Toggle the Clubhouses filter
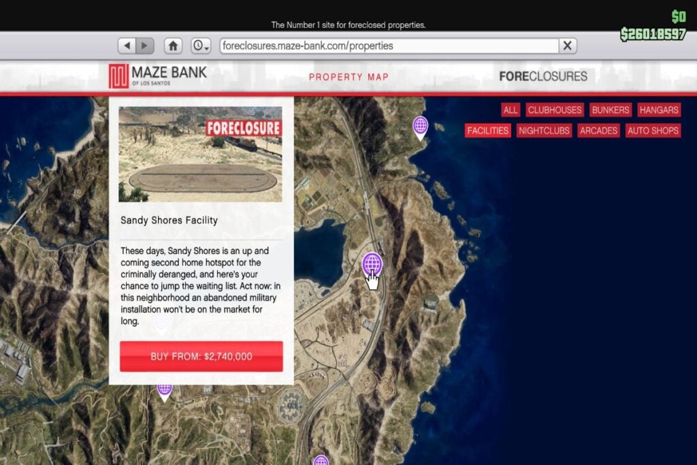This screenshot has height=465, width=697. pos(555,110)
